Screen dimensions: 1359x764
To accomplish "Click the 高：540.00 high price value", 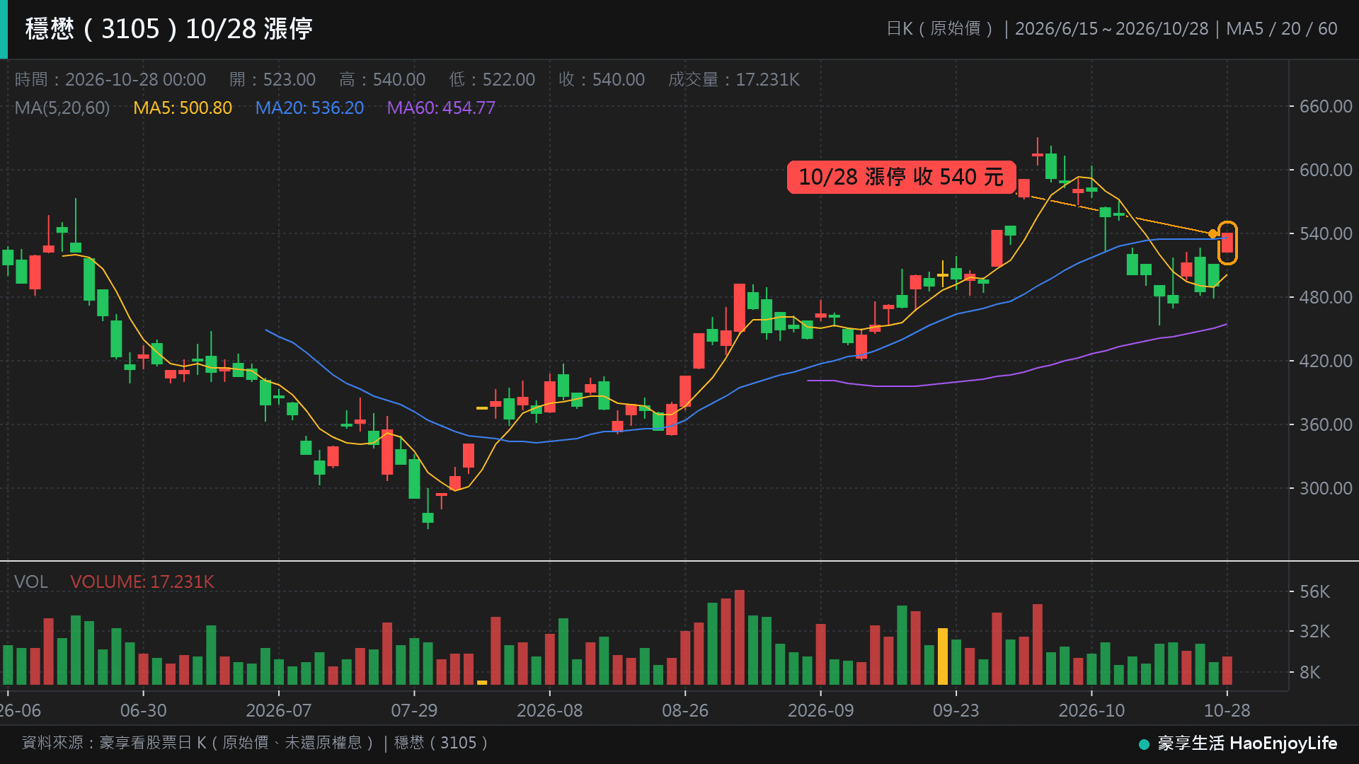I will coord(382,79).
